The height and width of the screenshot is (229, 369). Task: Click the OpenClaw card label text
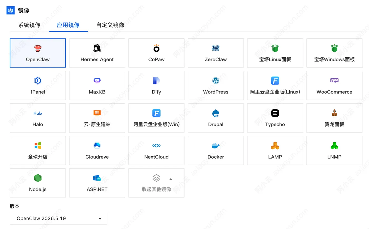tap(38, 59)
